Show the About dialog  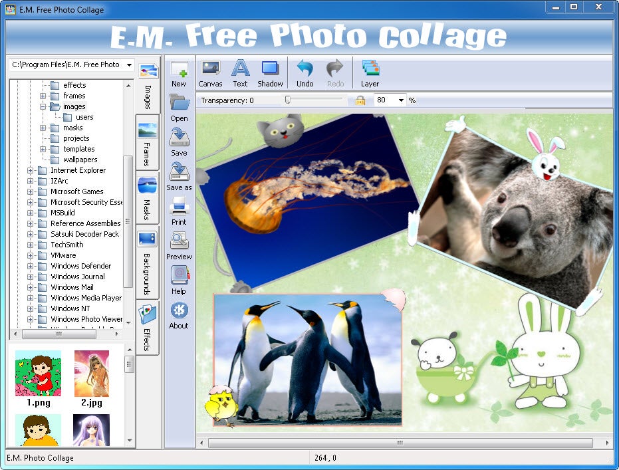click(x=179, y=315)
